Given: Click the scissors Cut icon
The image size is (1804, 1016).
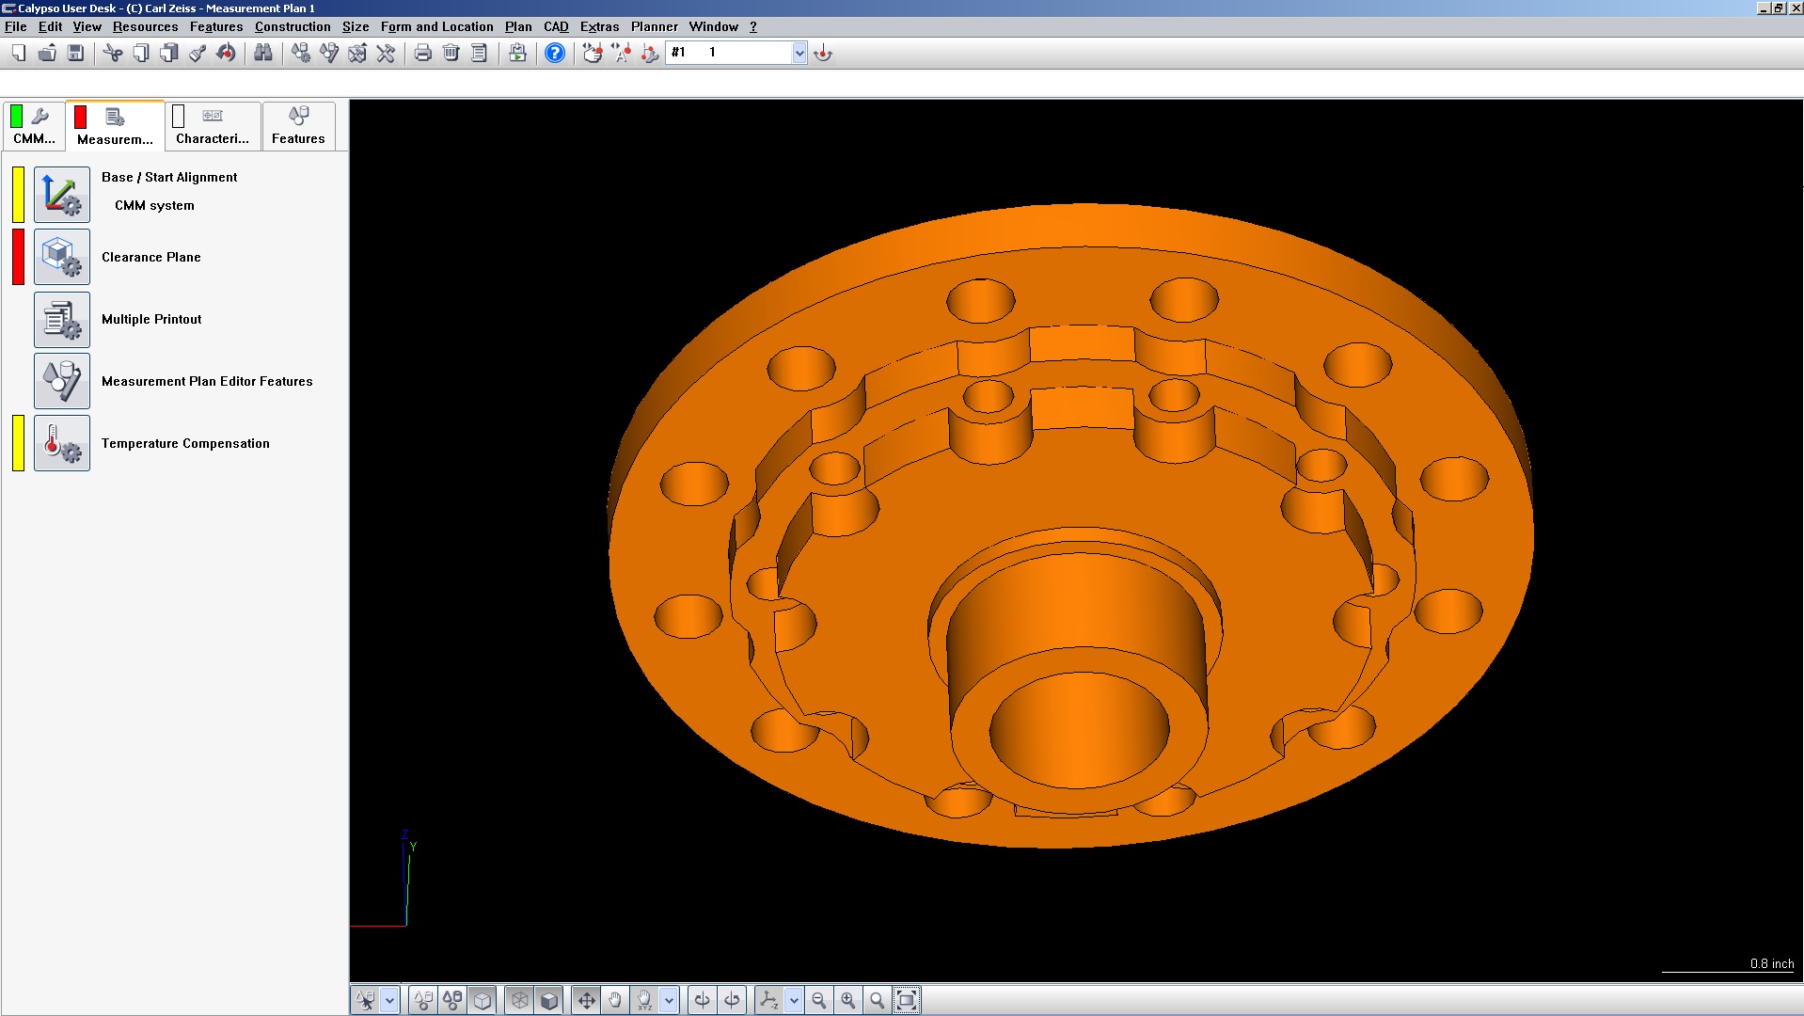Looking at the screenshot, I should click(113, 54).
